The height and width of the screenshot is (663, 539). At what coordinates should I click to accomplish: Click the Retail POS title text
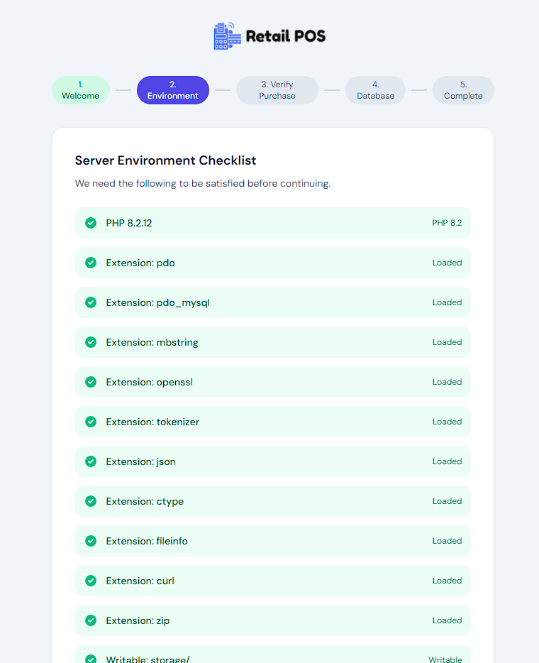[285, 36]
